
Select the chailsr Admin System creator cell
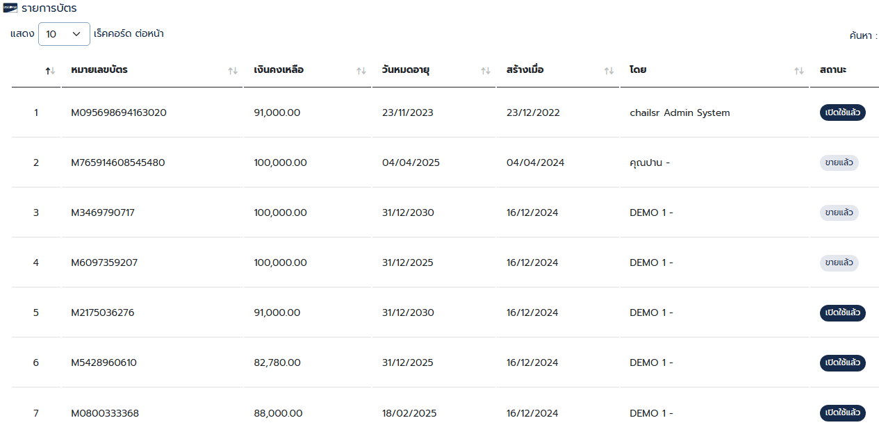(x=680, y=112)
